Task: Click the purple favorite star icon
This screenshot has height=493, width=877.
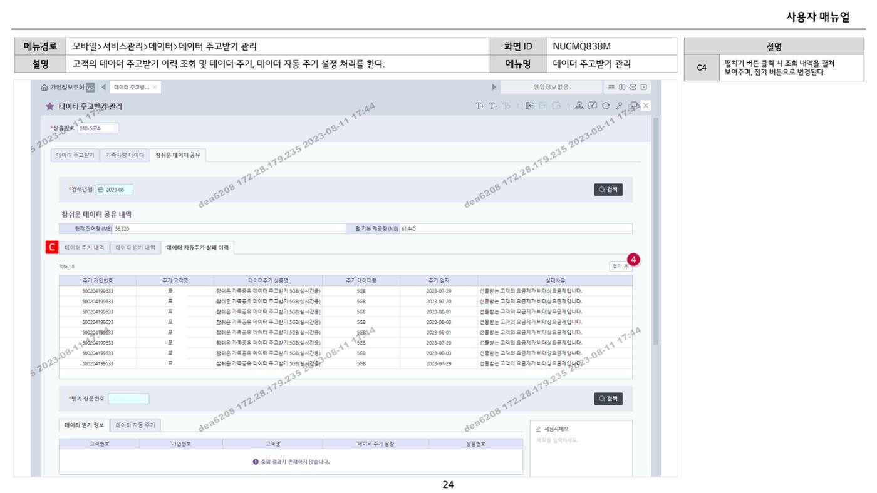Action: pyautogui.click(x=49, y=106)
